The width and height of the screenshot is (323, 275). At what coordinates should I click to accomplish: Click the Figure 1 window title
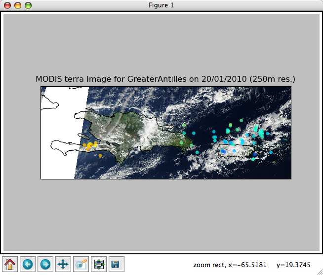[x=161, y=5]
